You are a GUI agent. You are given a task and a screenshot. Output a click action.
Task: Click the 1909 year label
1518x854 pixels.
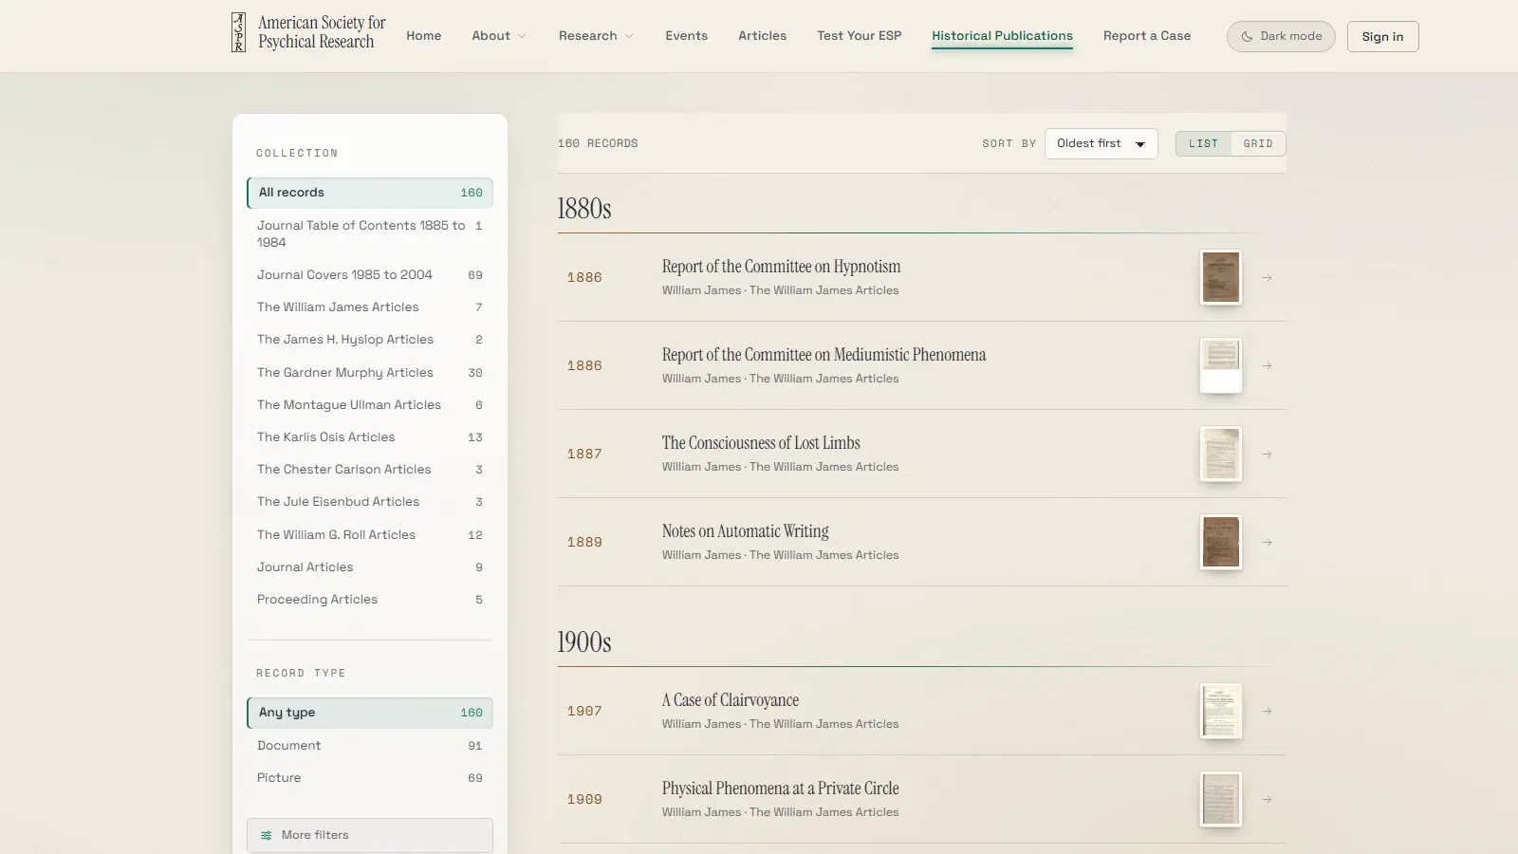pyautogui.click(x=584, y=800)
